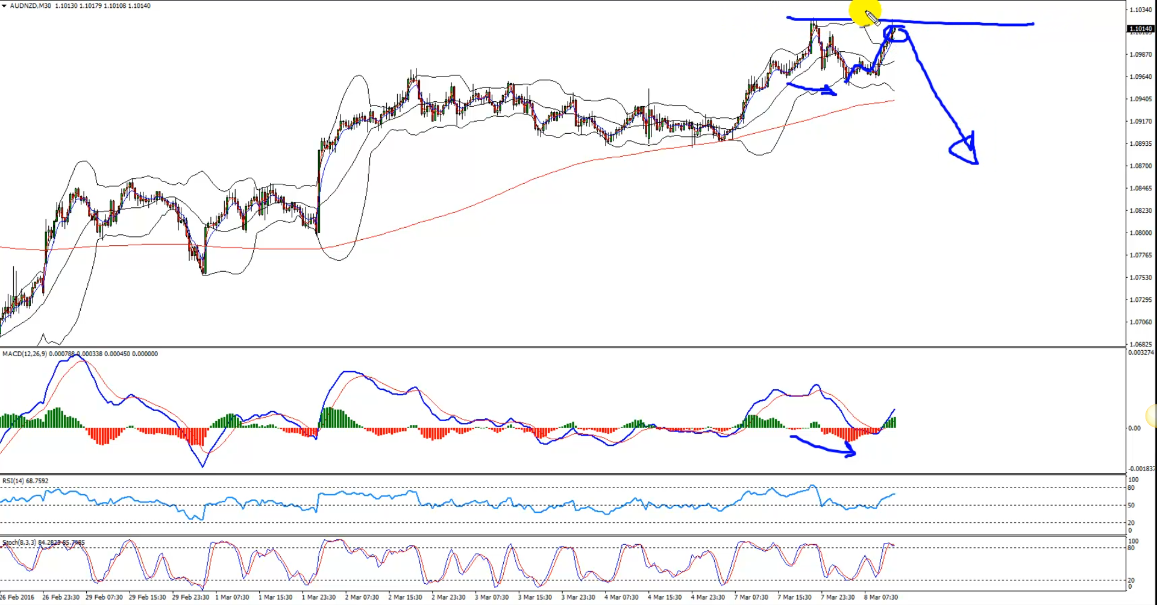Click the AUDNZD,M30 chart title label
The image size is (1157, 605).
(30, 5)
